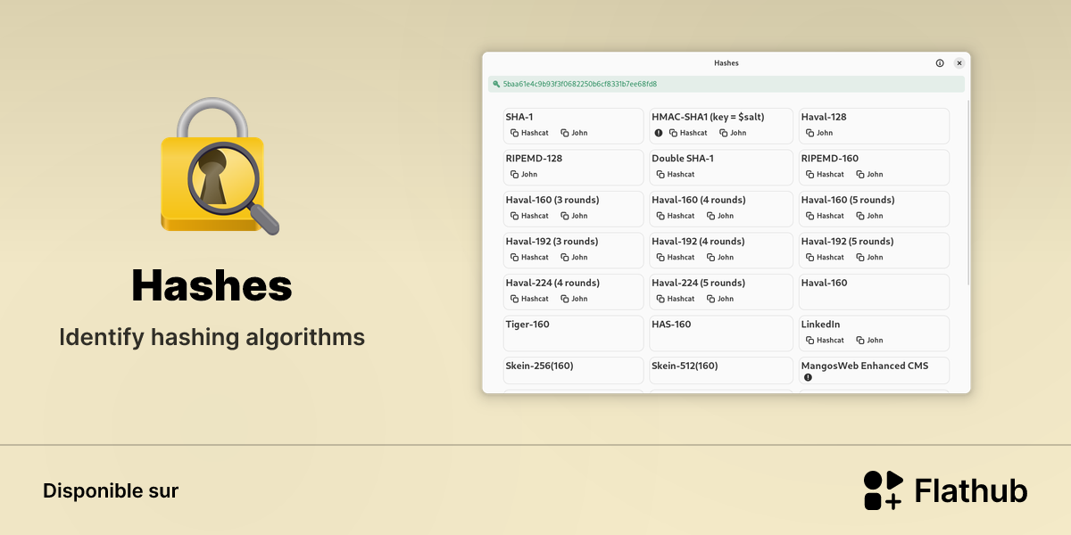This screenshot has height=535, width=1071.
Task: Copy the John format for RIPEMD-160
Action: click(x=869, y=175)
